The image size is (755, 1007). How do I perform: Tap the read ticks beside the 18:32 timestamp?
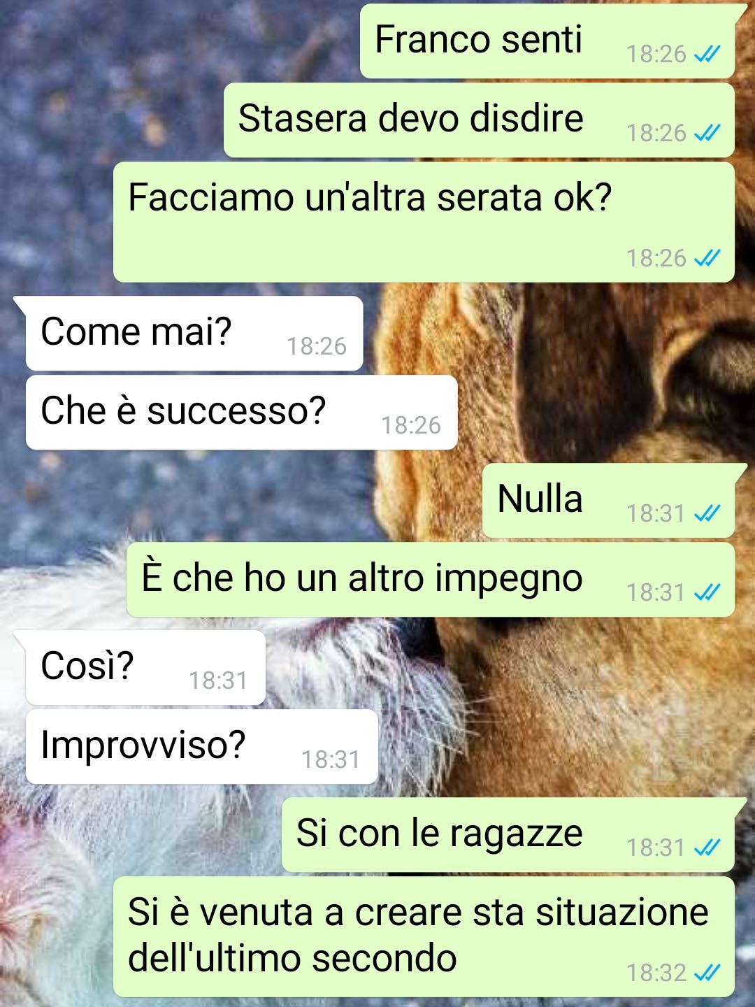(707, 973)
